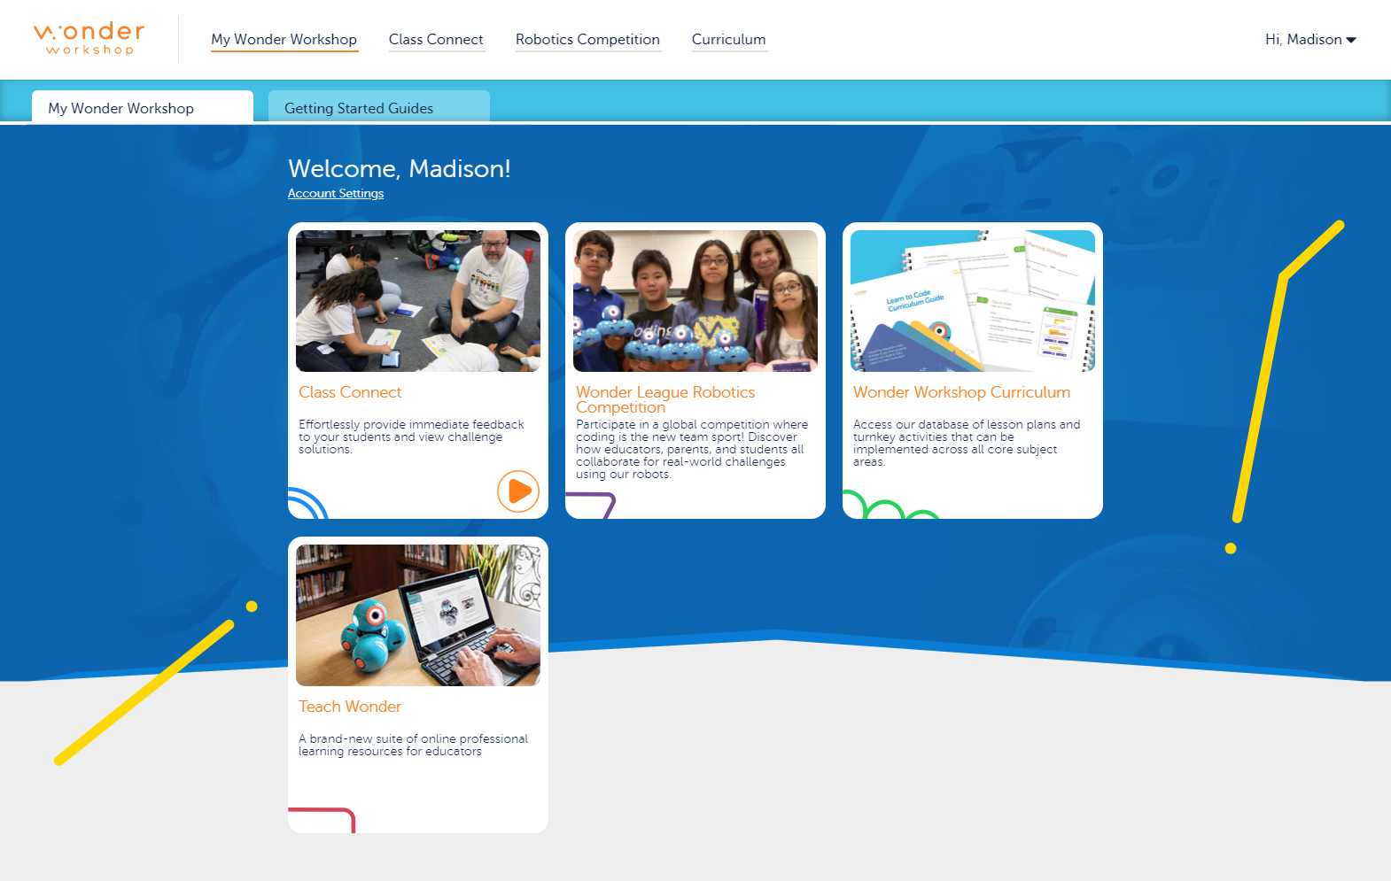The image size is (1391, 881).
Task: Play the Class Connect video button
Action: (x=518, y=491)
